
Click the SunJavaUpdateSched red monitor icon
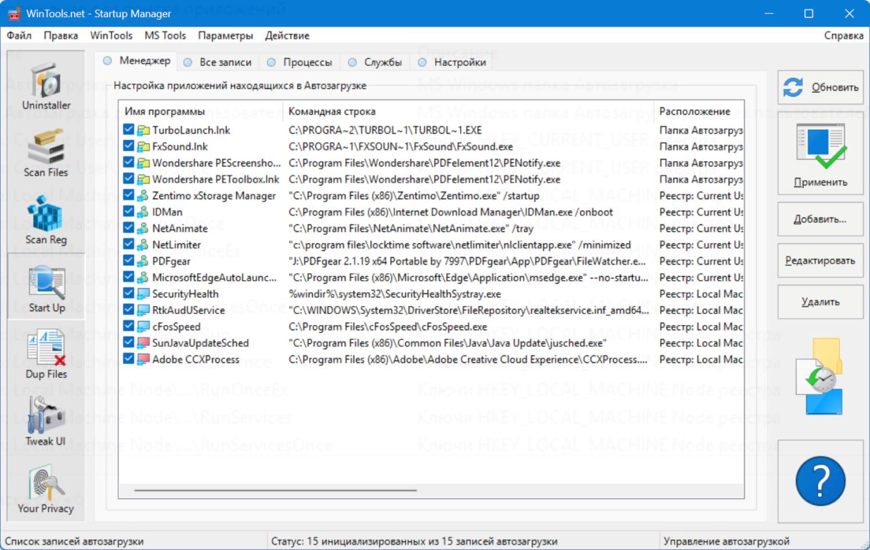(143, 343)
